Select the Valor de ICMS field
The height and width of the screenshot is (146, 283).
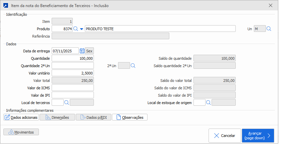point(73,88)
